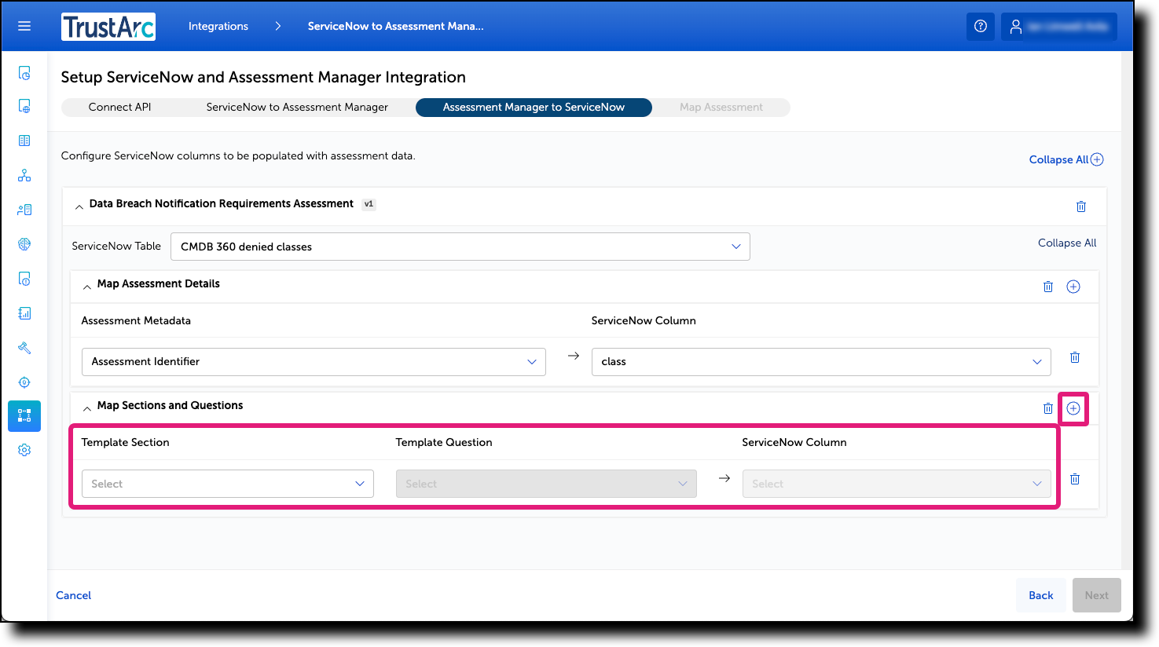Click the hammer tool icon in the sidebar

point(24,348)
